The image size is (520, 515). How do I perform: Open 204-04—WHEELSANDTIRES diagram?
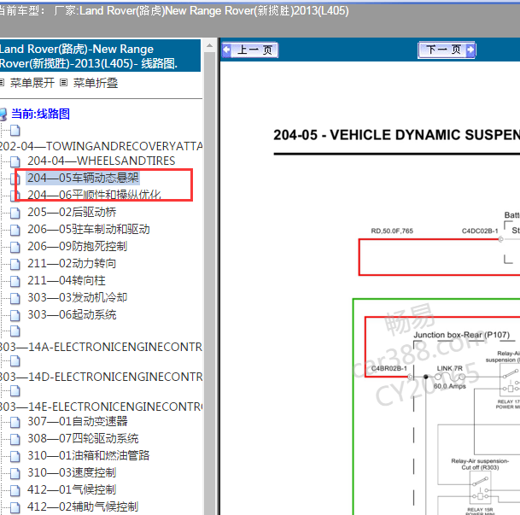coord(101,161)
